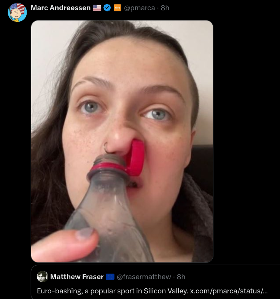This screenshot has width=280, height=299.
Task: Click the Marc Andreessen display name
Action: [x=60, y=8]
